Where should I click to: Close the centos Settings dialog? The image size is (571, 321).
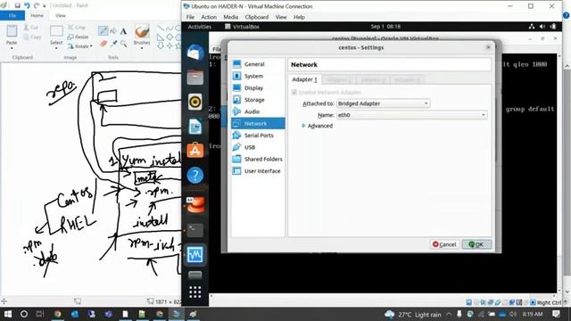488,47
